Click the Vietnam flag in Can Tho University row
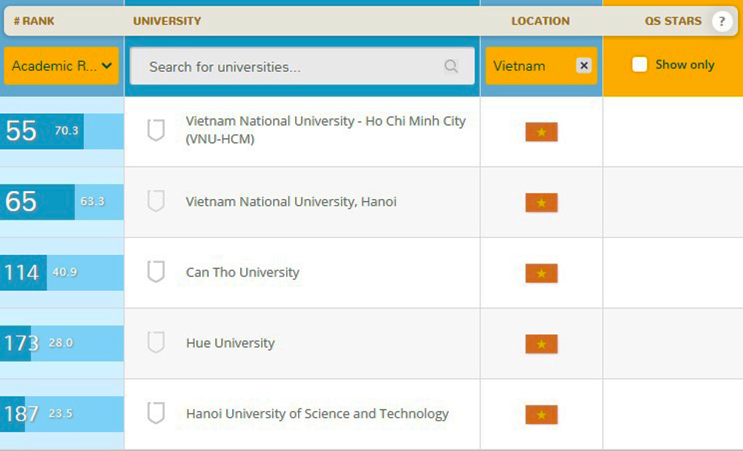The width and height of the screenshot is (743, 451). [x=541, y=273]
